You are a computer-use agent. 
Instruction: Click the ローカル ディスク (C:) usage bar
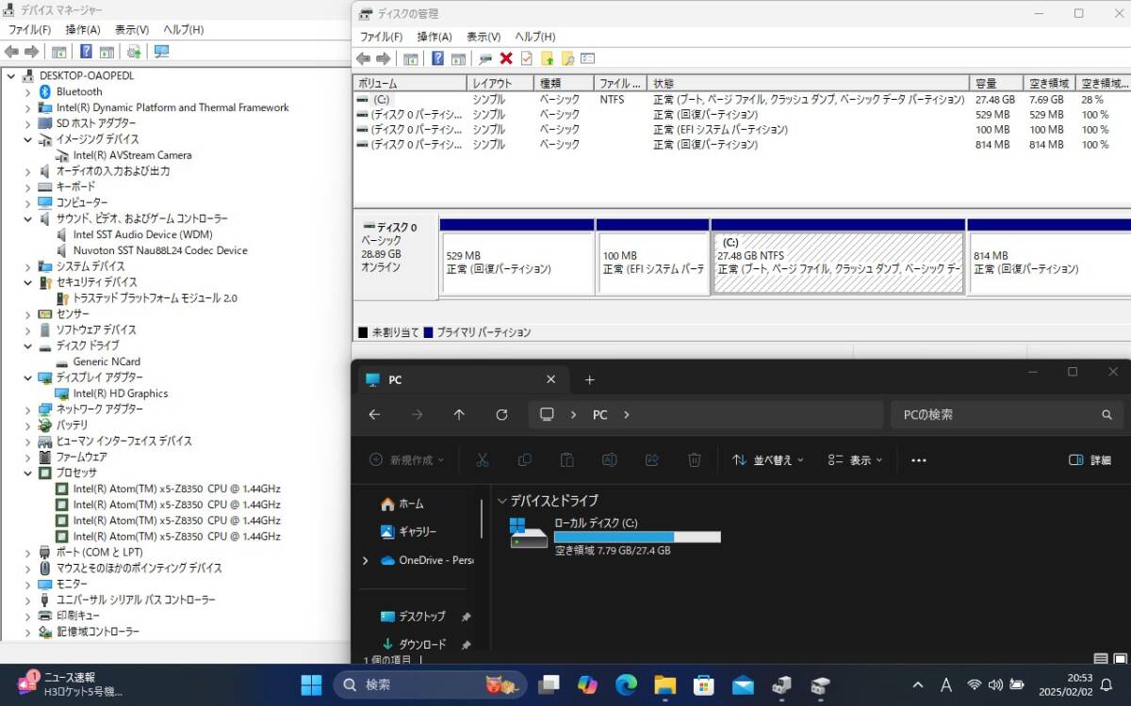point(637,537)
